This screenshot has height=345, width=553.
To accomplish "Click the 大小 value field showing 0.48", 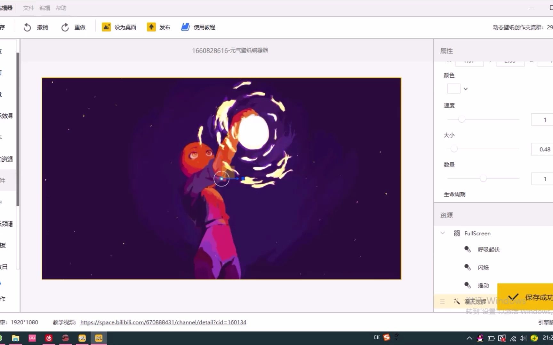I will point(542,149).
